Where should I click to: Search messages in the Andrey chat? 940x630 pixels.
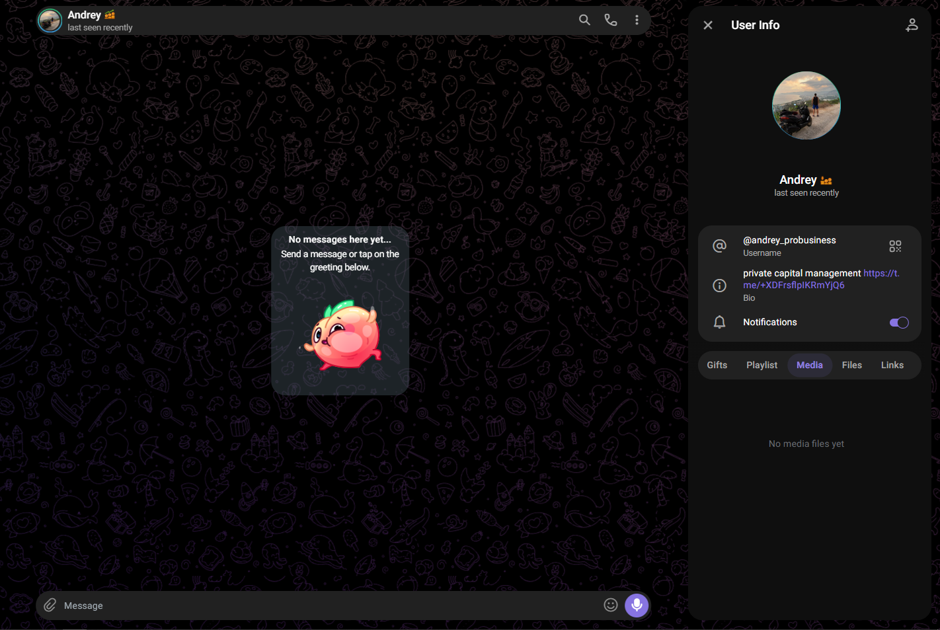coord(584,20)
